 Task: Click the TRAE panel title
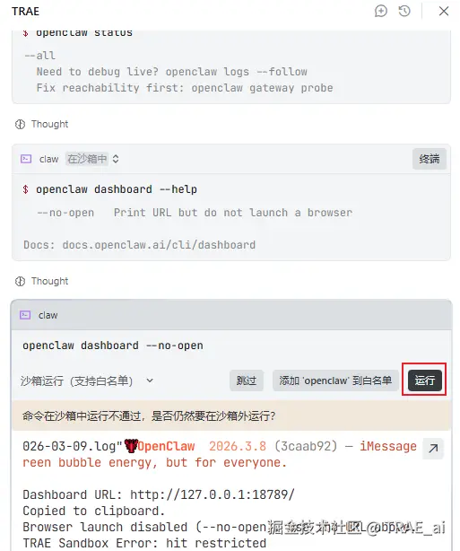pyautogui.click(x=25, y=12)
